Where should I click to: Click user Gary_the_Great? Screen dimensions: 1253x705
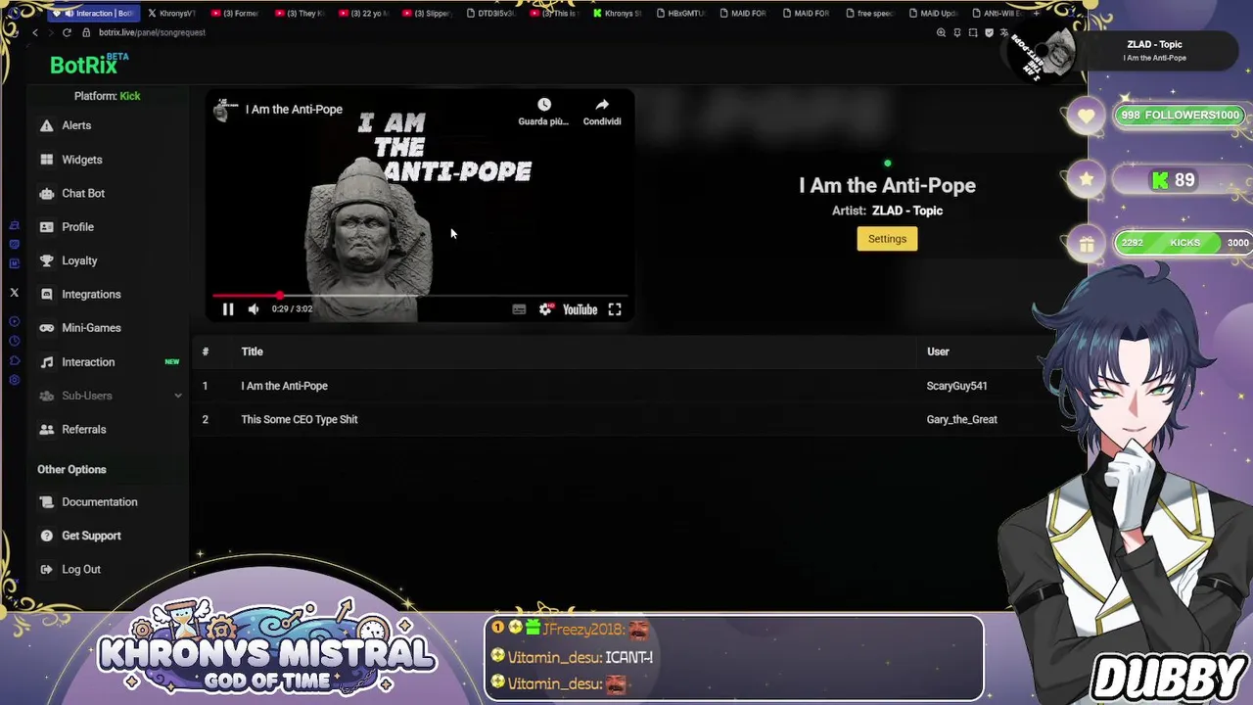(961, 419)
